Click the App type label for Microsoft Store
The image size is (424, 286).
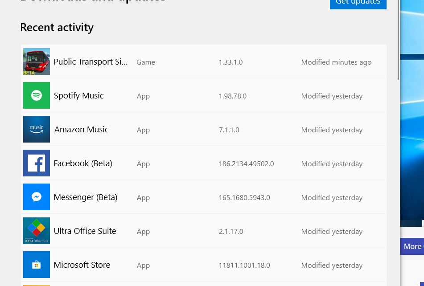coord(143,266)
